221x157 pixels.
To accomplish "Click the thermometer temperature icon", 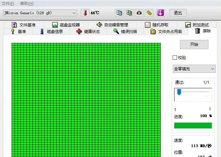I will (85, 13).
